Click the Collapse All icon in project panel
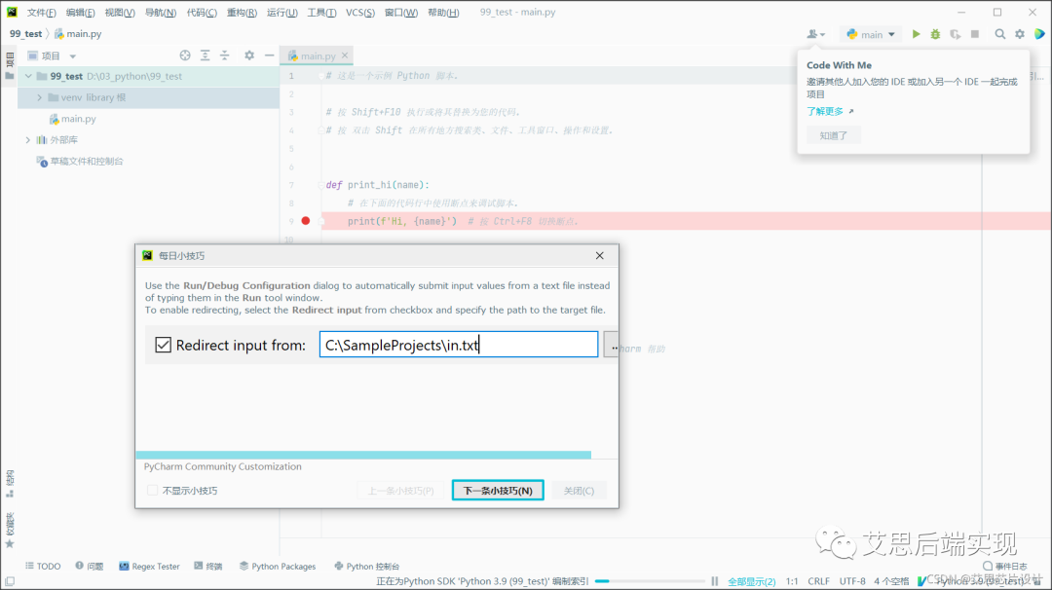This screenshot has height=590, width=1052. (x=225, y=55)
